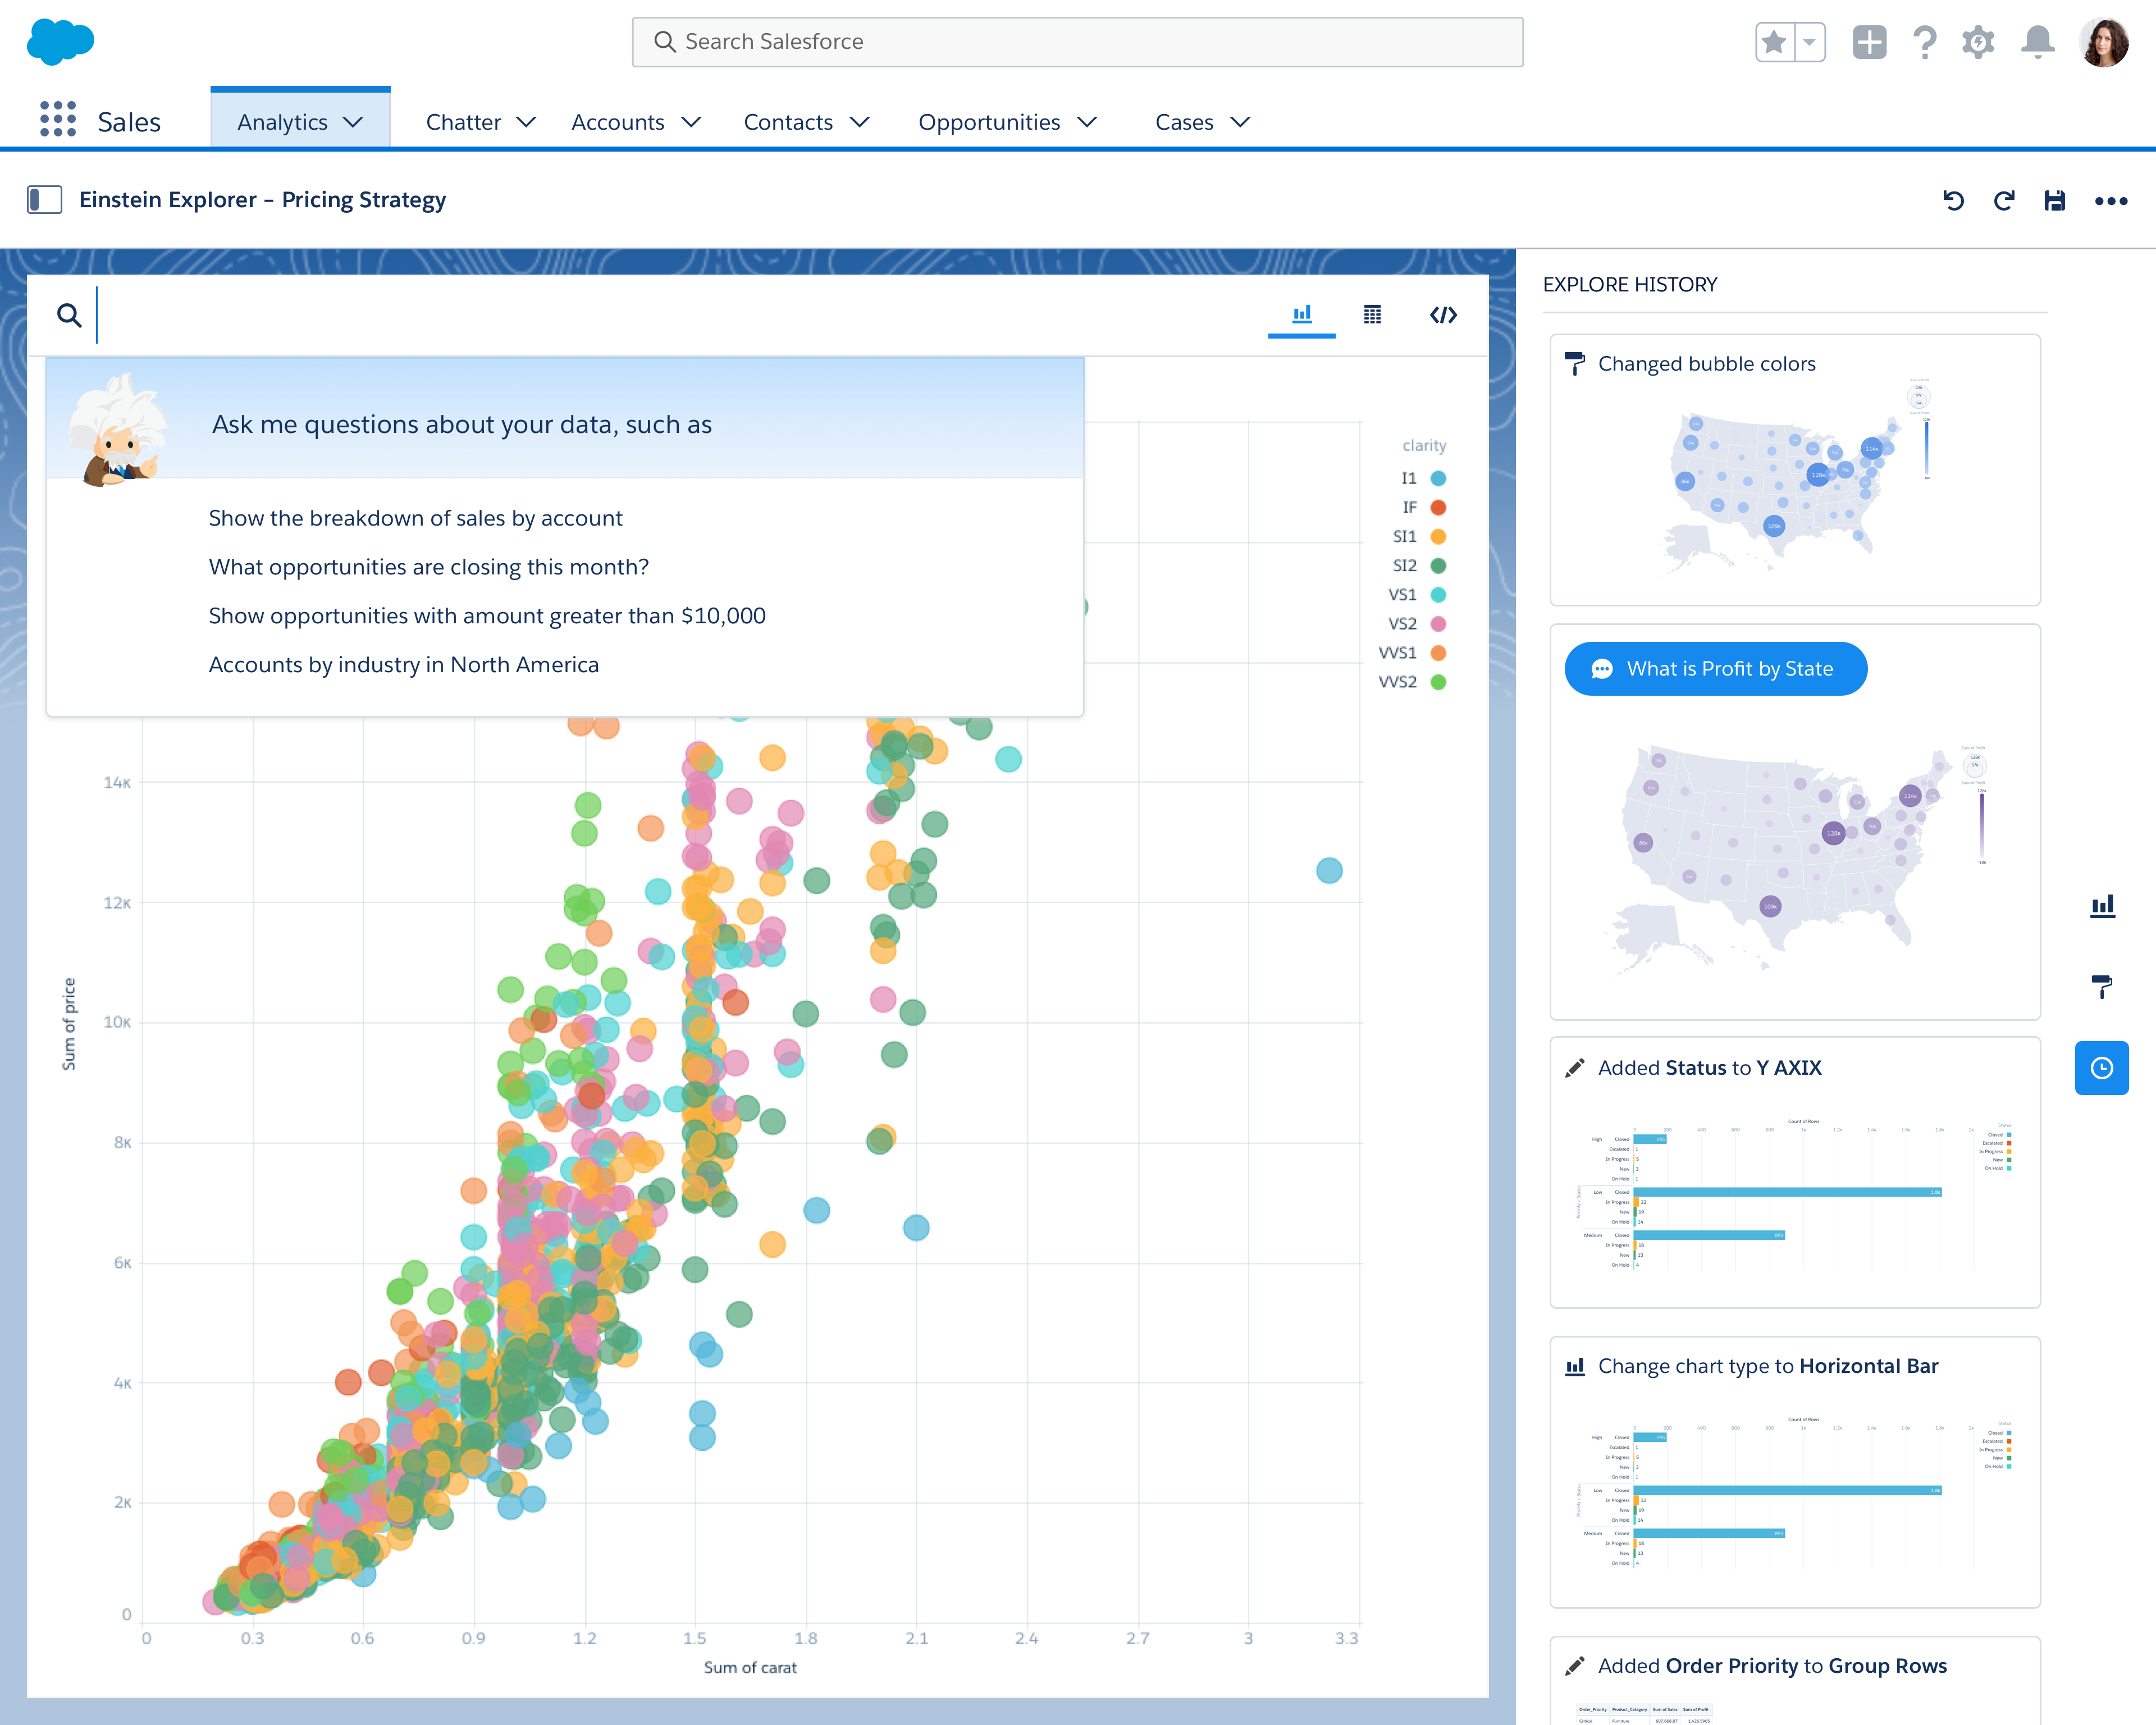Expand the Contacts dropdown chevron
Screen dimensions: 2156x1725
click(860, 122)
